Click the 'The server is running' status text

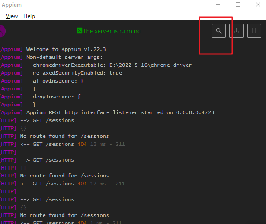(x=112, y=31)
